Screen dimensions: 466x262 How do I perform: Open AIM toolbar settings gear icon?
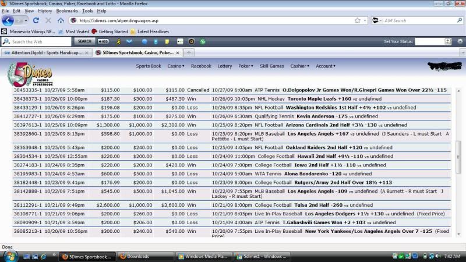(460, 41)
